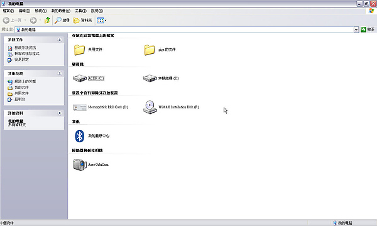Open the 我的最愛(A) menu

[60, 11]
